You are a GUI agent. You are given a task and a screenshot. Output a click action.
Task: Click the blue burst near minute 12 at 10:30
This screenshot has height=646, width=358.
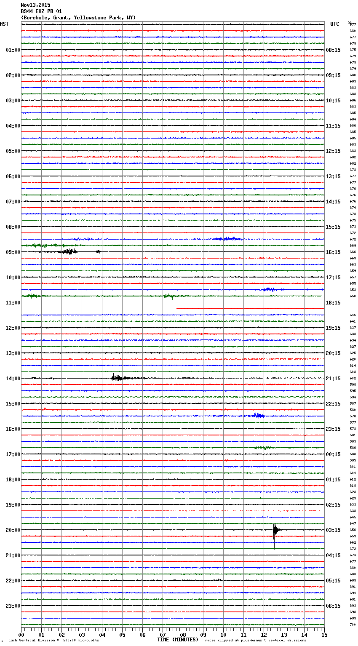click(x=269, y=289)
